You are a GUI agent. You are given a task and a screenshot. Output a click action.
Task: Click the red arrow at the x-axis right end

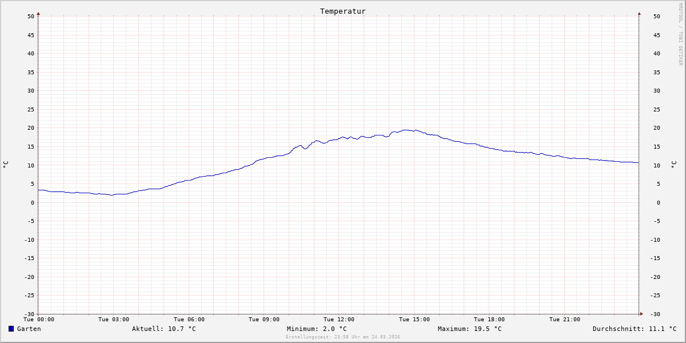pyautogui.click(x=641, y=314)
